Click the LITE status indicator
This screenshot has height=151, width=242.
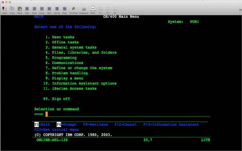click(206, 140)
